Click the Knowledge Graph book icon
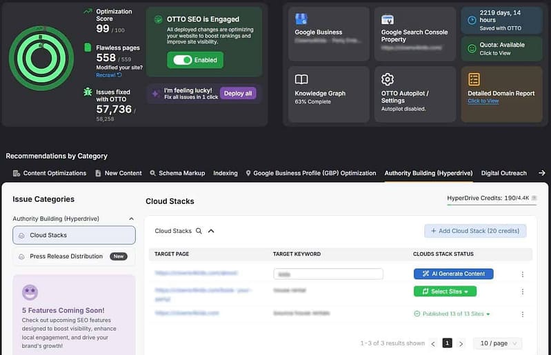 301,79
